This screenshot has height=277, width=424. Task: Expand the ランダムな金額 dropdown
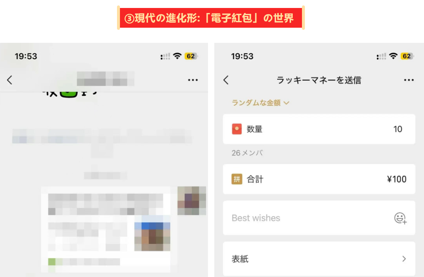pyautogui.click(x=260, y=103)
